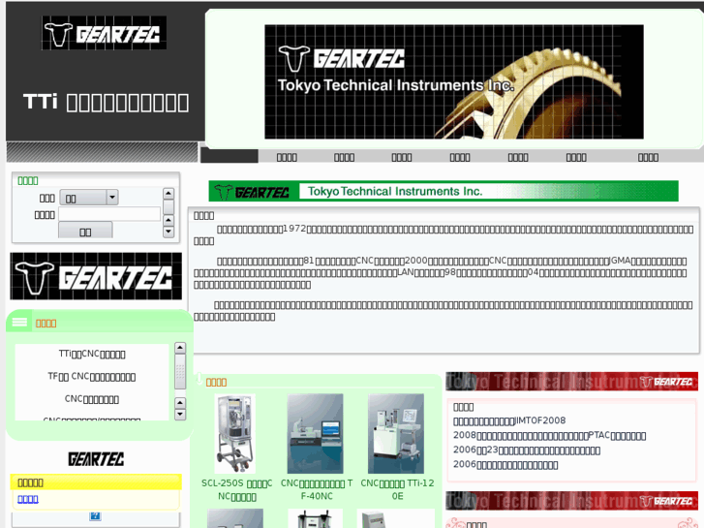This screenshot has height=528, width=704.
Task: Click the GEARTEC logo in top-left header
Action: [x=104, y=33]
